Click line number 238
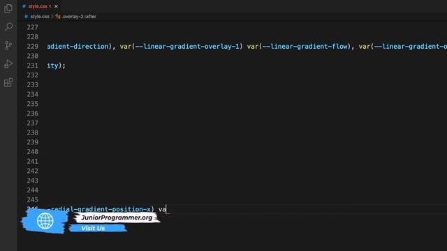This screenshot has height=251, width=447. coord(33,132)
